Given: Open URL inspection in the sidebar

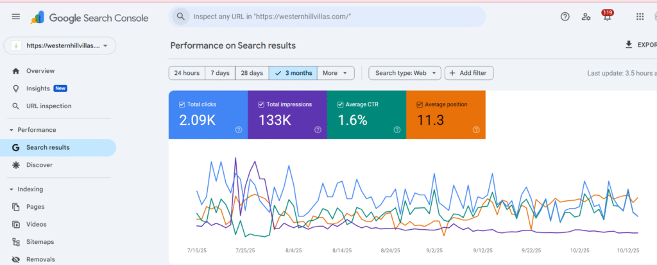Looking at the screenshot, I should tap(49, 106).
